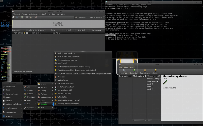Open the Partition menu in GParted

coord(56,14)
